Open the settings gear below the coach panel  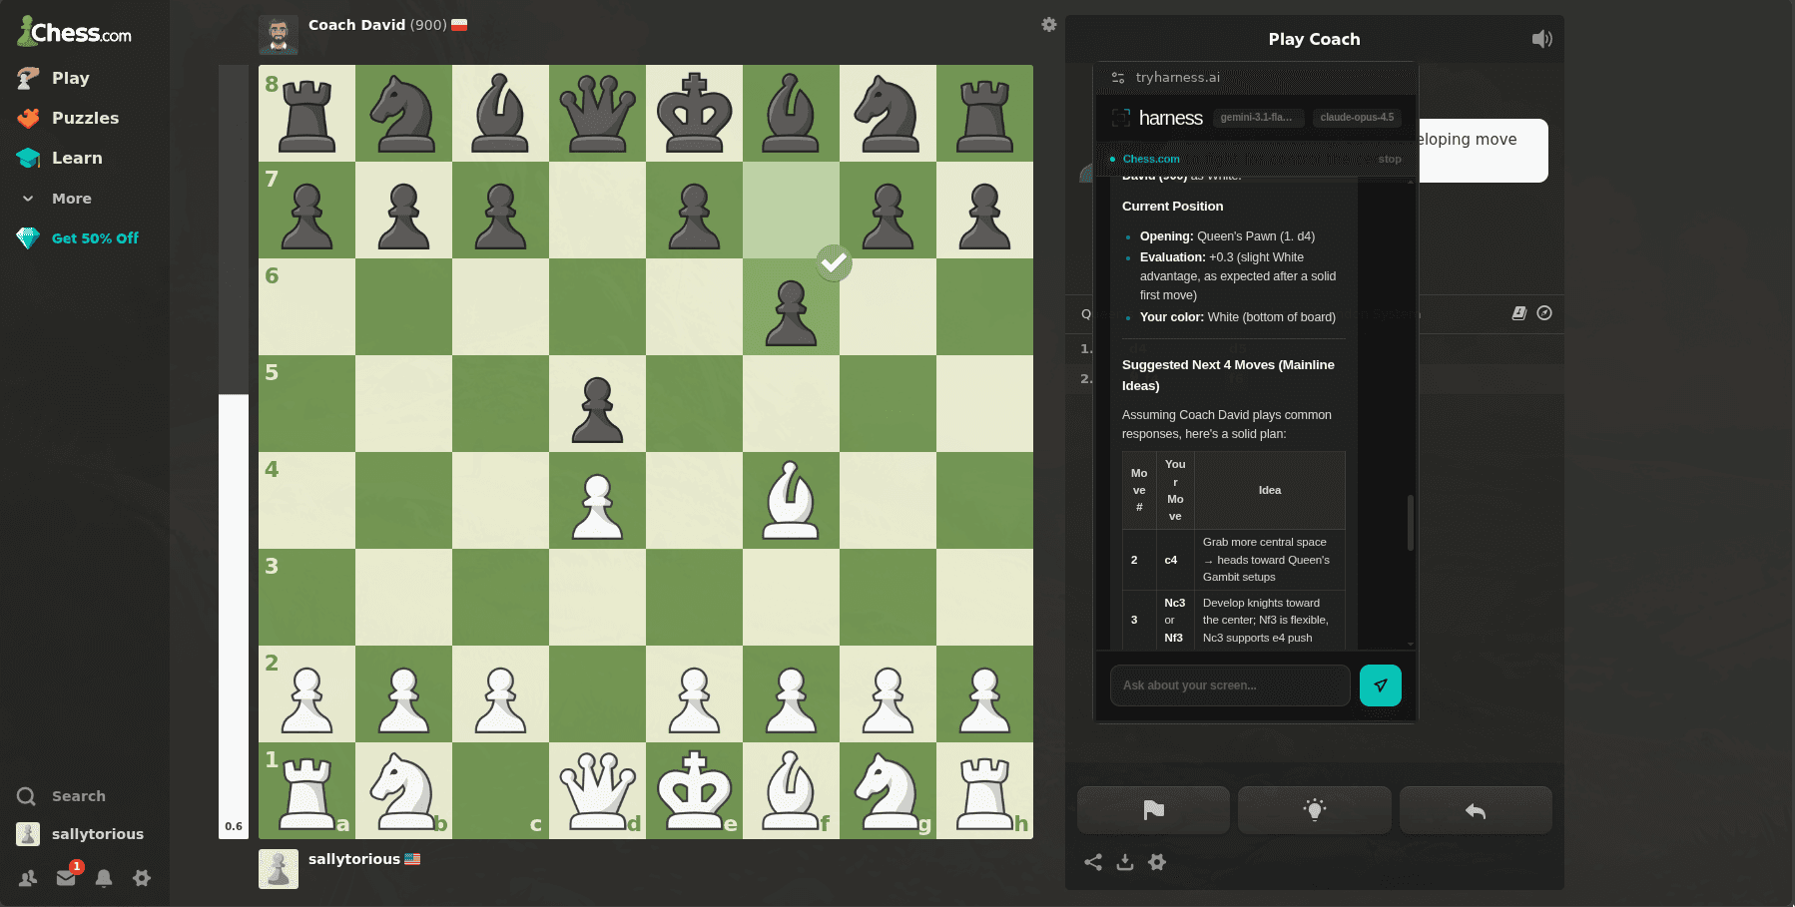point(1157,862)
